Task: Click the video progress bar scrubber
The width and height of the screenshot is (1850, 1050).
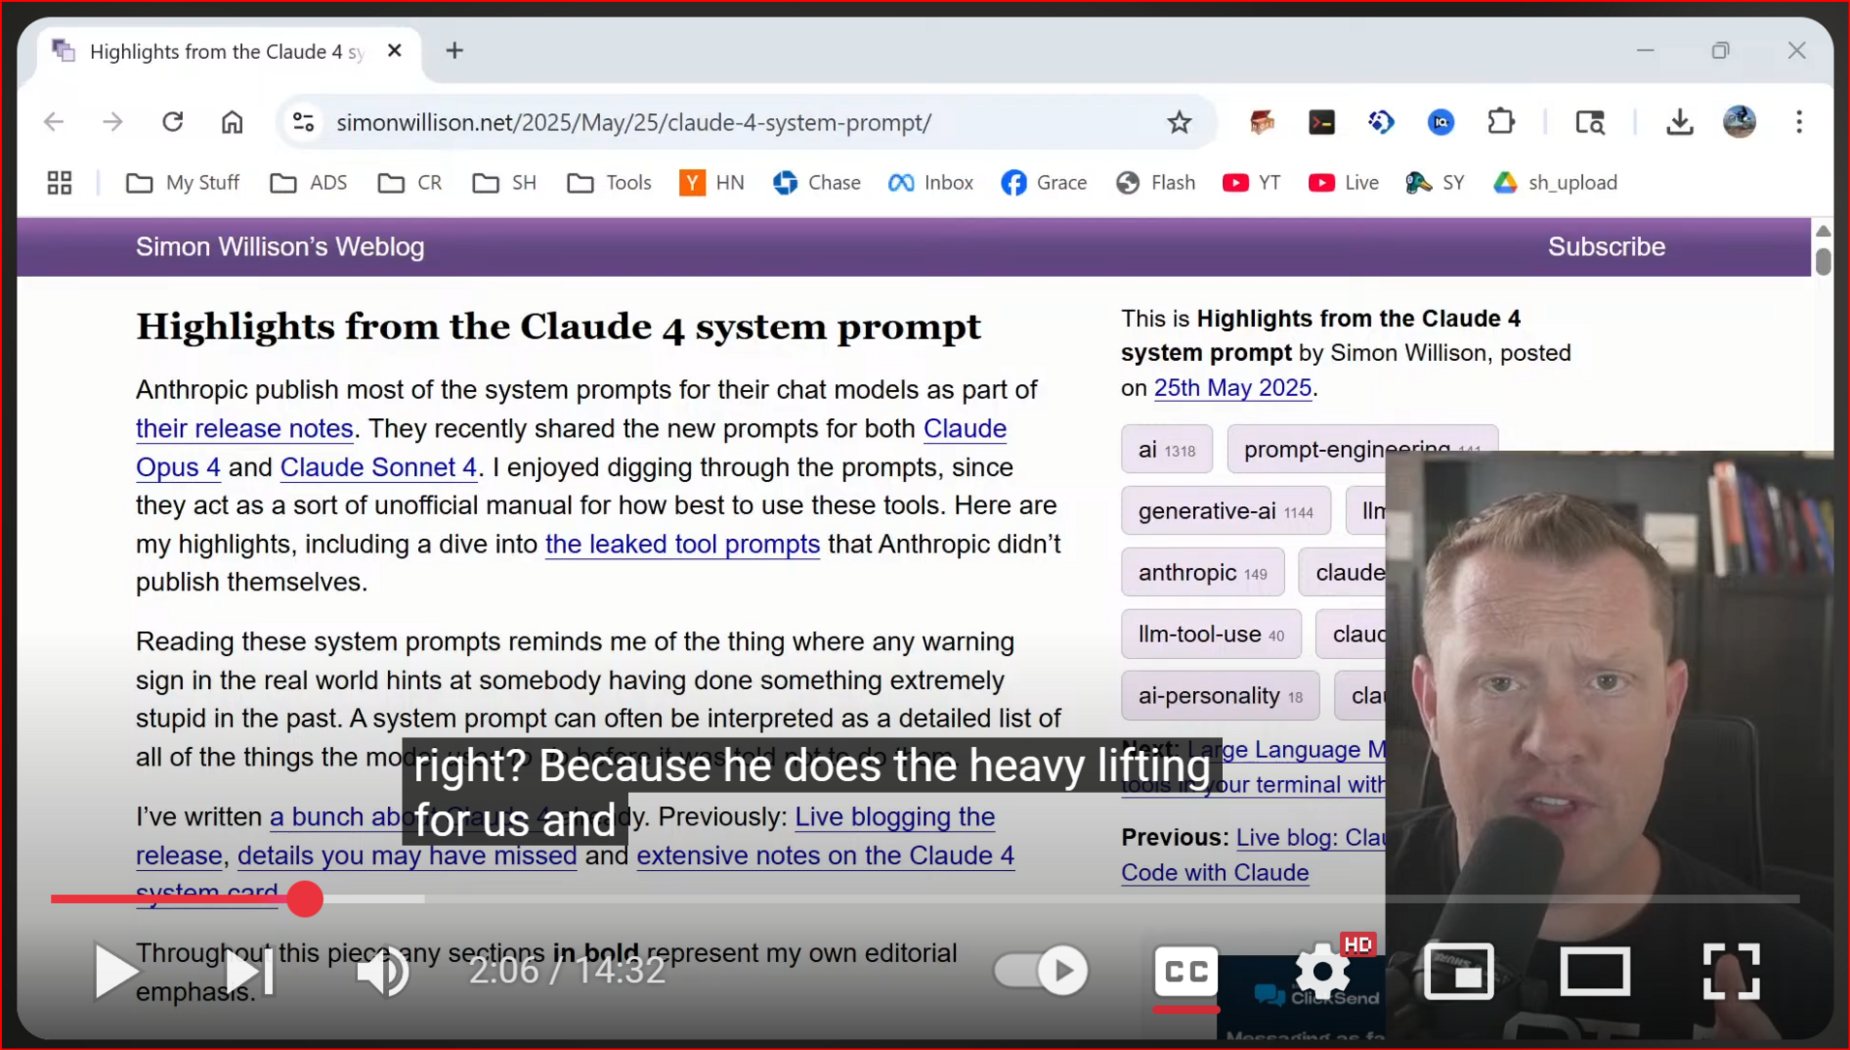Action: pos(306,899)
